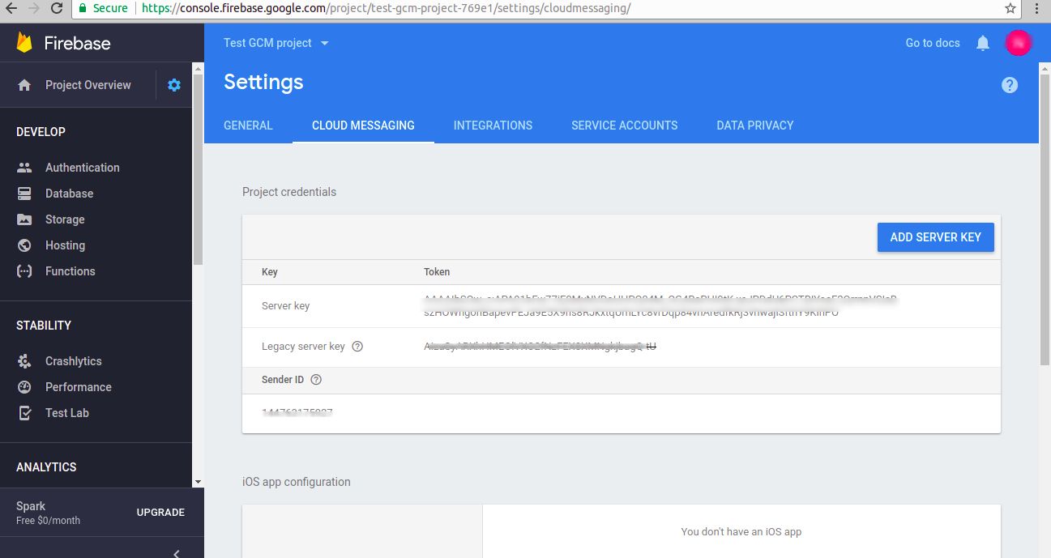Click the Test Lab checklist icon
The image size is (1051, 558).
coord(24,413)
